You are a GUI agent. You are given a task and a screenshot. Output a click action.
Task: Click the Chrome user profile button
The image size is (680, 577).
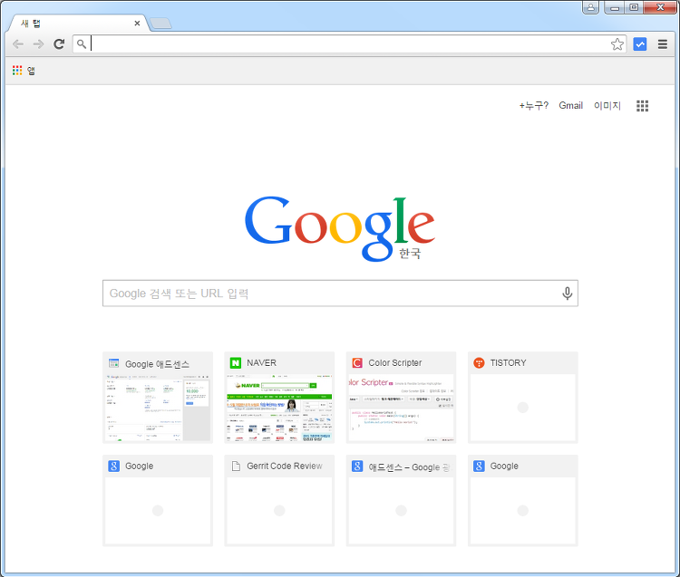590,7
